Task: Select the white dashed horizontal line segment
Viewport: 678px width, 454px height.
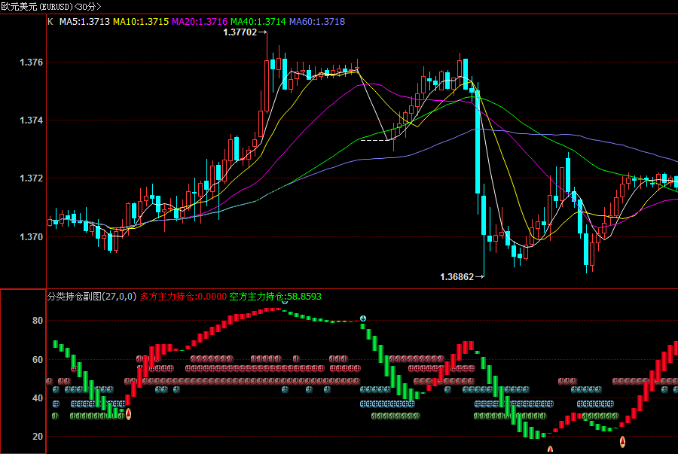Action: click(x=375, y=140)
